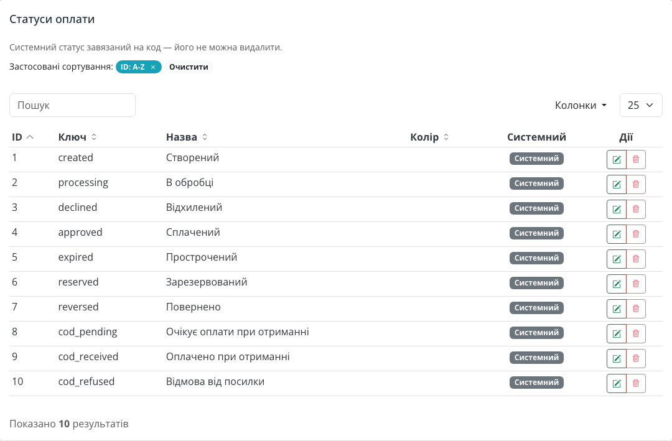The image size is (672, 441).
Task: Select the text Прострочений
Action: 202,257
